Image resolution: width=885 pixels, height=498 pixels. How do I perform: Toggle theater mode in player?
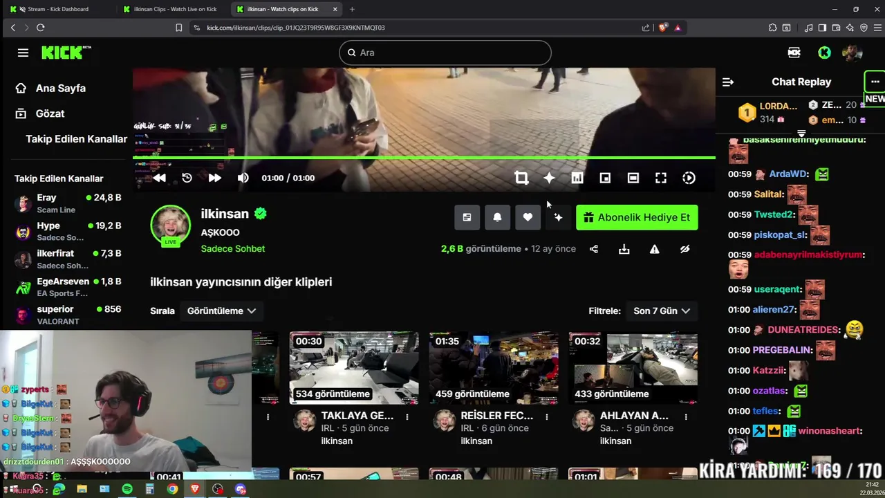pos(633,178)
